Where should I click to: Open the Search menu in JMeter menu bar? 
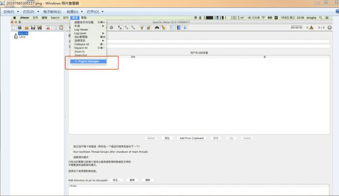(x=55, y=18)
